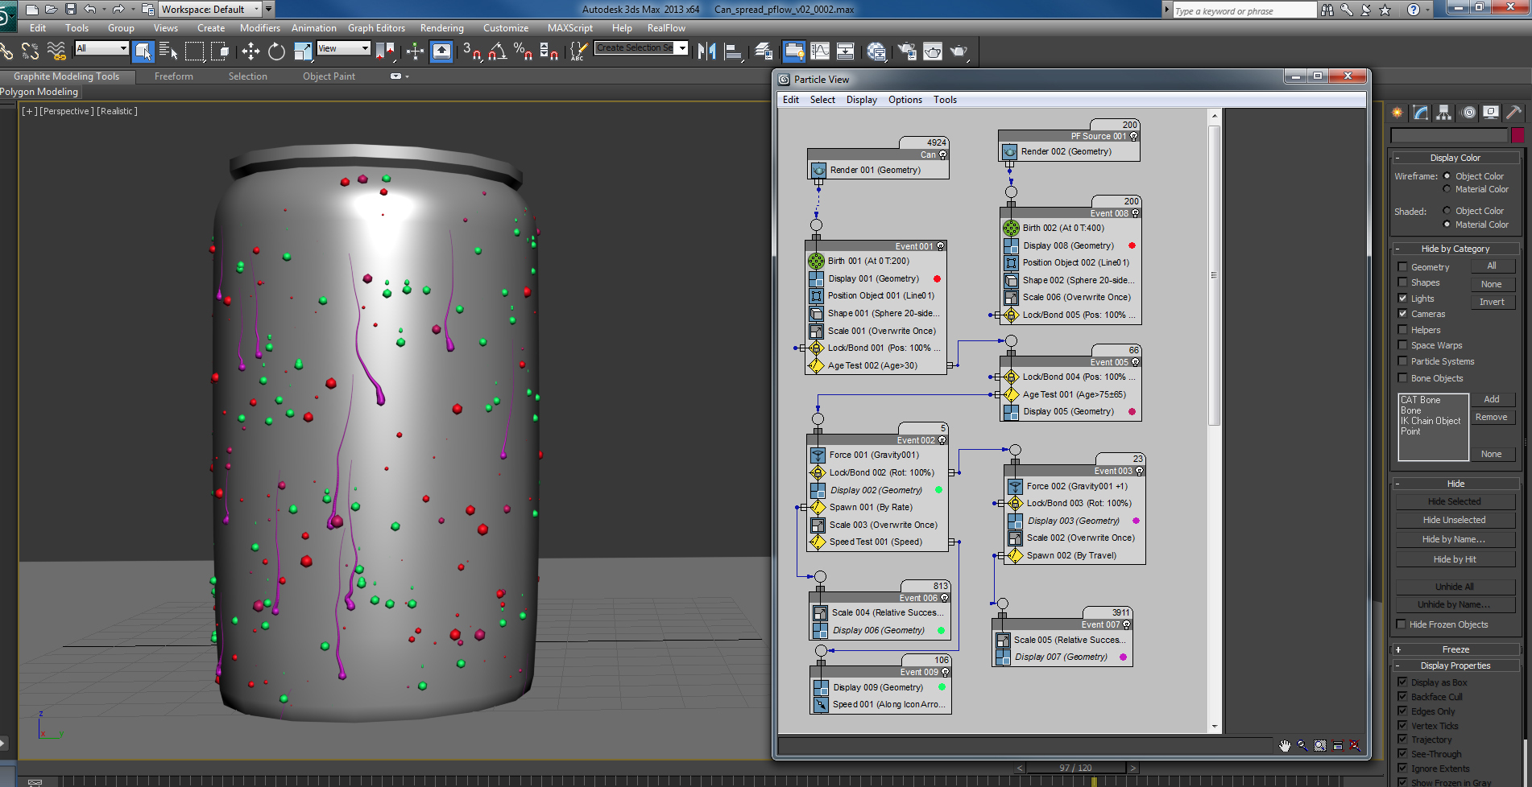Expand the Freeze rollout

(x=1455, y=649)
